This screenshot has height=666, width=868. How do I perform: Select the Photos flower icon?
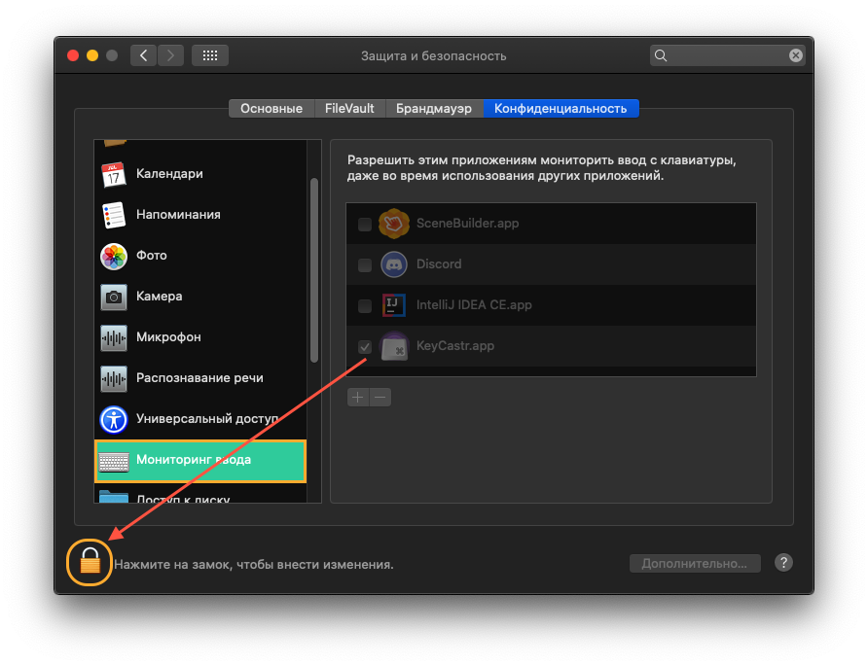[114, 256]
